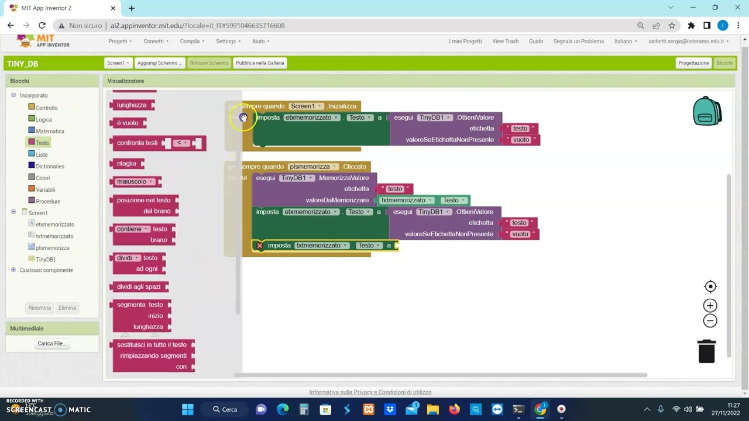Click the workspace trash can icon
The image size is (749, 421).
(707, 351)
